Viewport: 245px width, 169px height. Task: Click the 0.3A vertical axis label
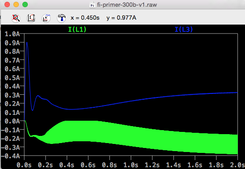pos(13,95)
